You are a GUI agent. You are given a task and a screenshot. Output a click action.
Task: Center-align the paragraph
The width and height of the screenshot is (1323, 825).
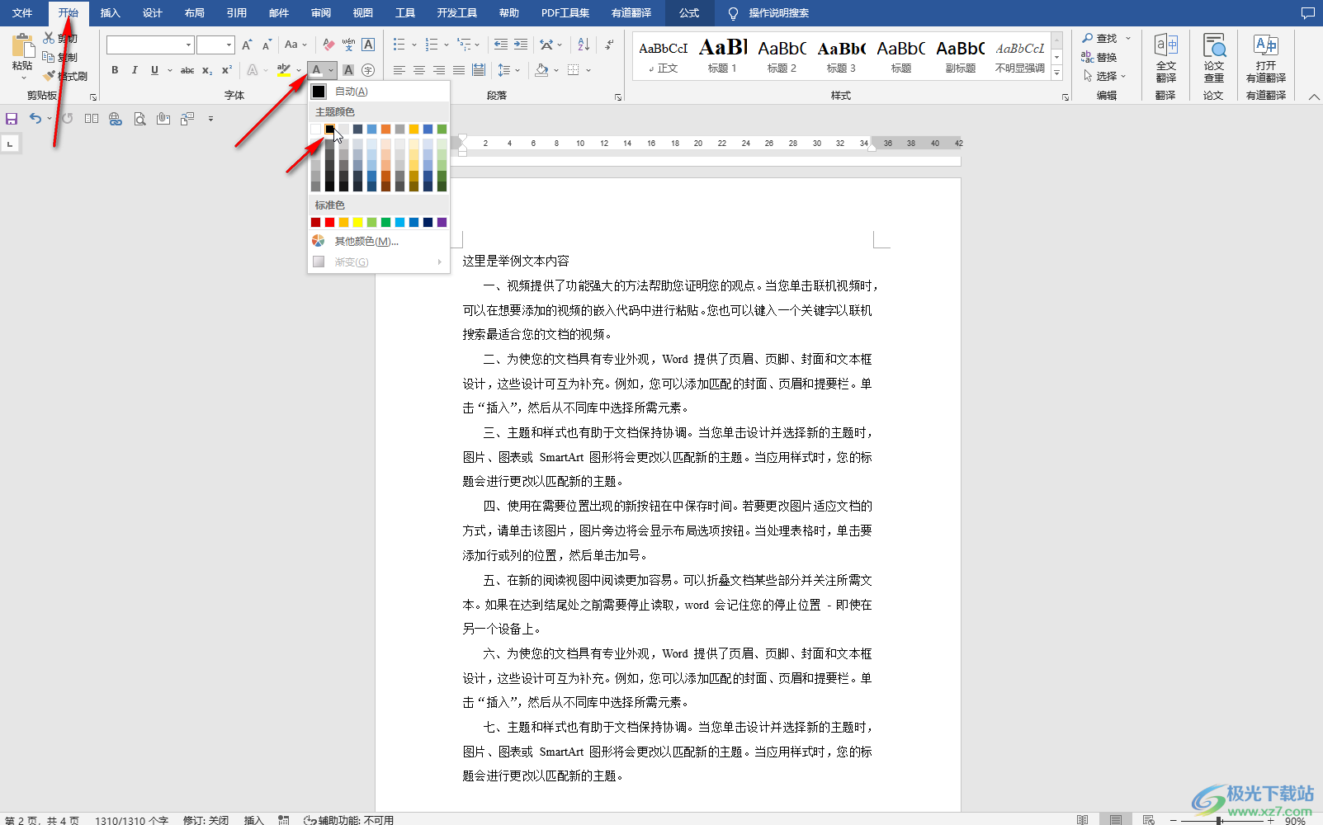[x=419, y=70]
